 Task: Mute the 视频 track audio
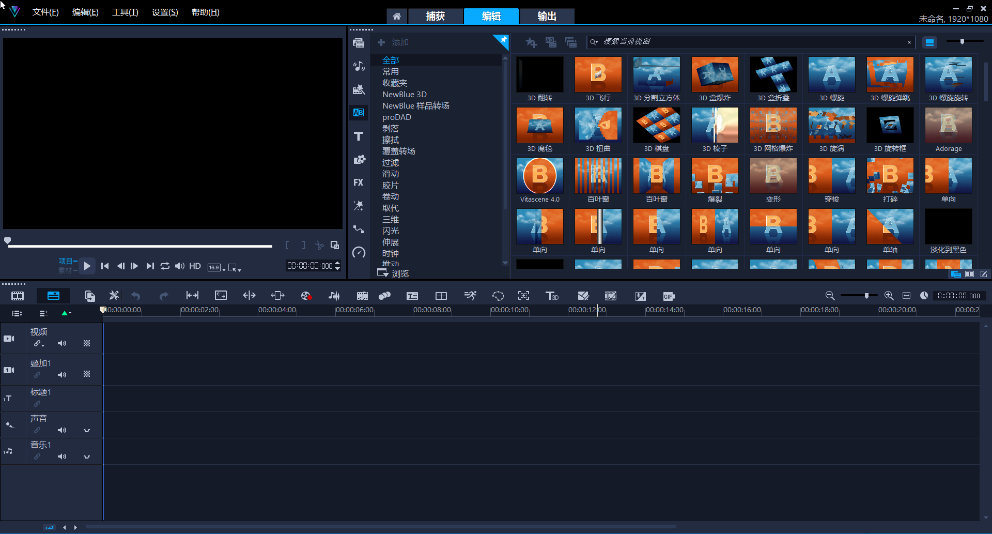click(x=62, y=343)
